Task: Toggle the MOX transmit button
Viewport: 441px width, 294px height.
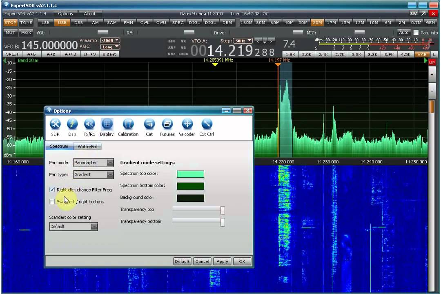Action: point(26,33)
